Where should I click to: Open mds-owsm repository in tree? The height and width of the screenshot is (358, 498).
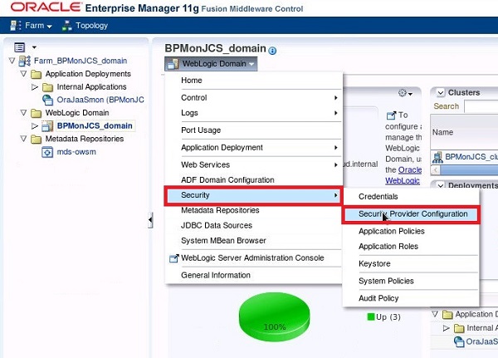click(76, 152)
